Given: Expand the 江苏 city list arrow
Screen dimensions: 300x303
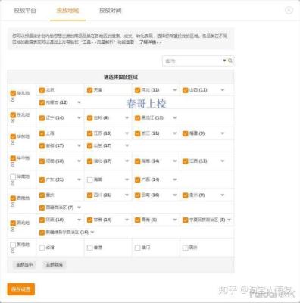Looking at the screenshot, I should click(127, 133).
